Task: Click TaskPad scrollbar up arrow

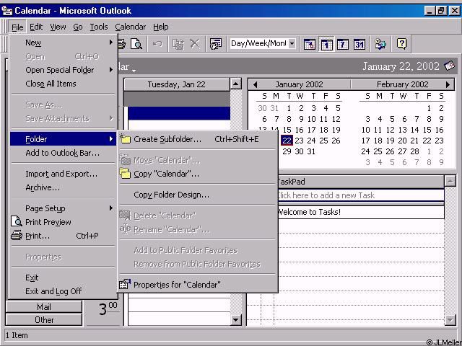Action: coord(450,181)
